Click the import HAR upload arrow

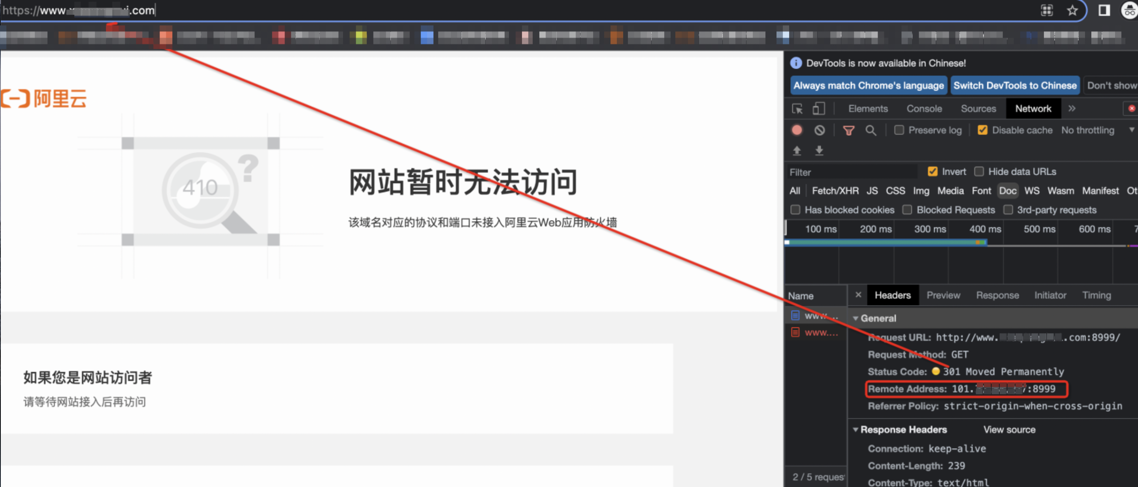(797, 150)
